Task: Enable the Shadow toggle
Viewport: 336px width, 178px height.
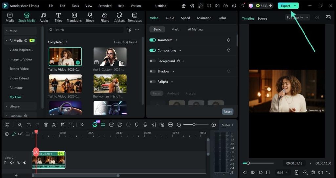Action: click(152, 71)
